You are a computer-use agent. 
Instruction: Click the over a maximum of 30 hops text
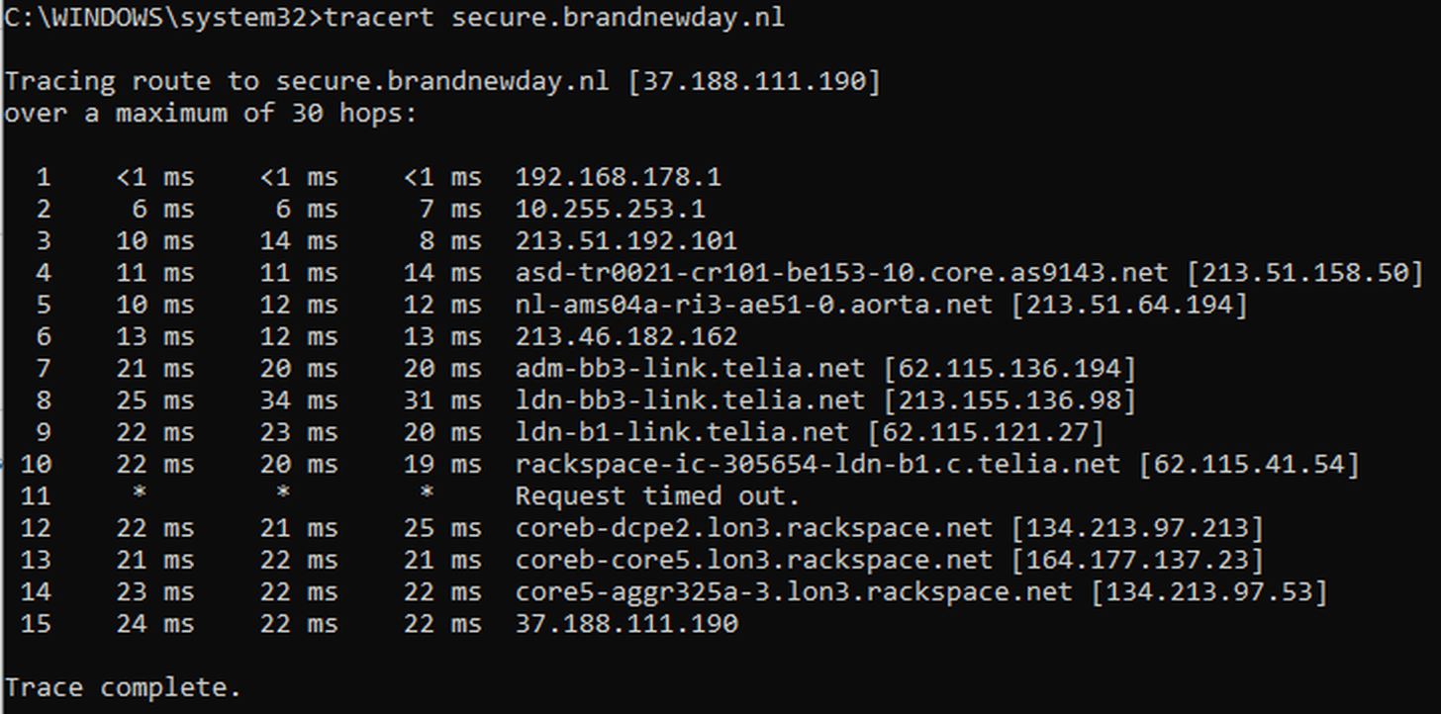pos(211,114)
